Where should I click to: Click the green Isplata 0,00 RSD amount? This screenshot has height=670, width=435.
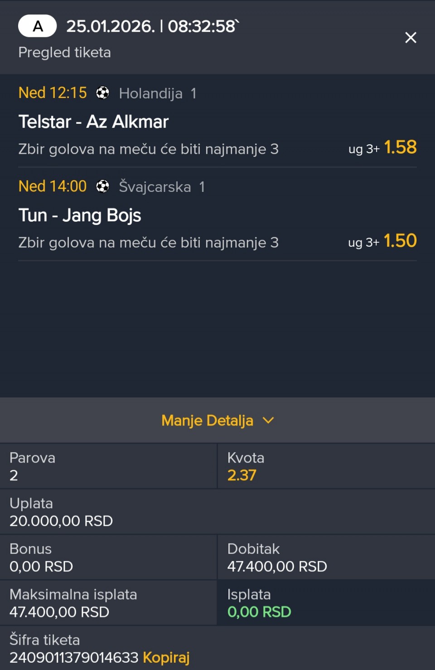tap(259, 612)
